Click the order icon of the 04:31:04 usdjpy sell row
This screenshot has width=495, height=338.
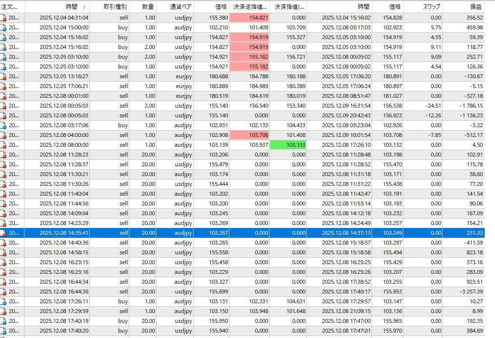click(3, 18)
